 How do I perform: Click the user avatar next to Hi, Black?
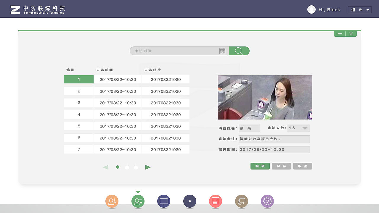[311, 9]
